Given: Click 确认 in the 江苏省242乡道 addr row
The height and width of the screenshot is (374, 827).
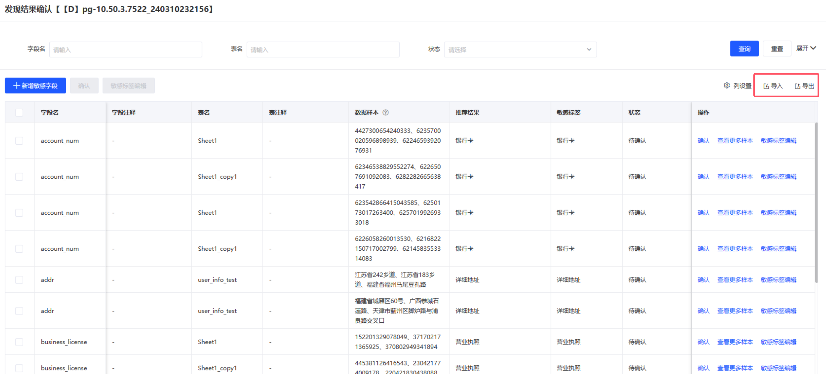Looking at the screenshot, I should point(703,280).
